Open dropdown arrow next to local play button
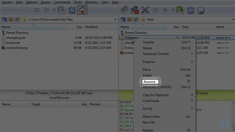This screenshot has height=132, width=235. point(54,10)
